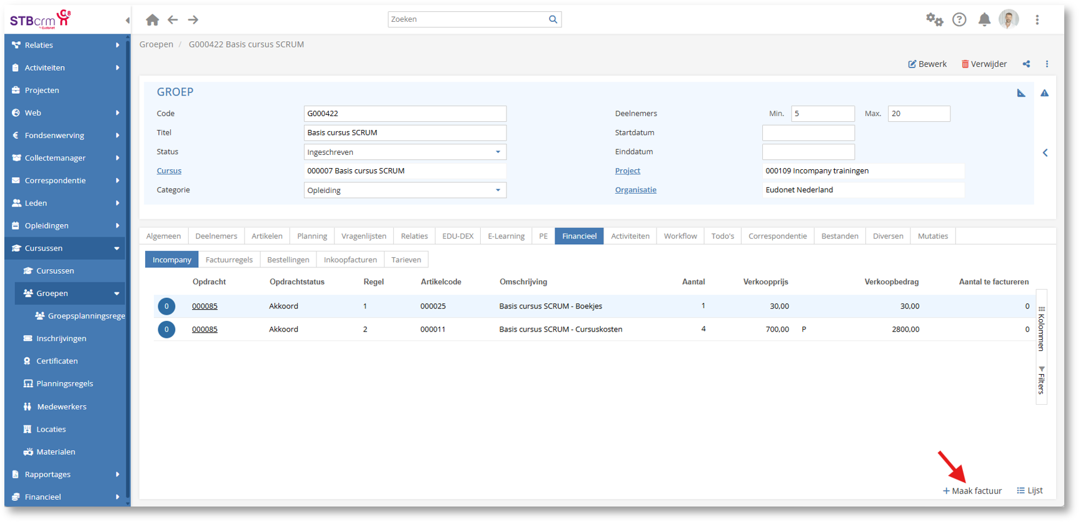The height and width of the screenshot is (524, 1083).
Task: Switch to the Deelnemers tab
Action: pos(216,236)
